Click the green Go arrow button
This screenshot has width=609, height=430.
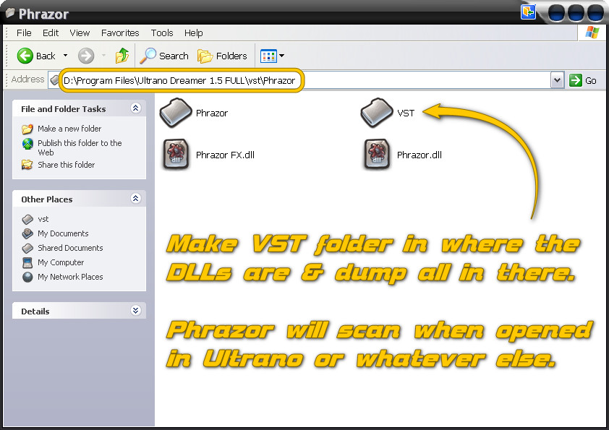point(576,80)
